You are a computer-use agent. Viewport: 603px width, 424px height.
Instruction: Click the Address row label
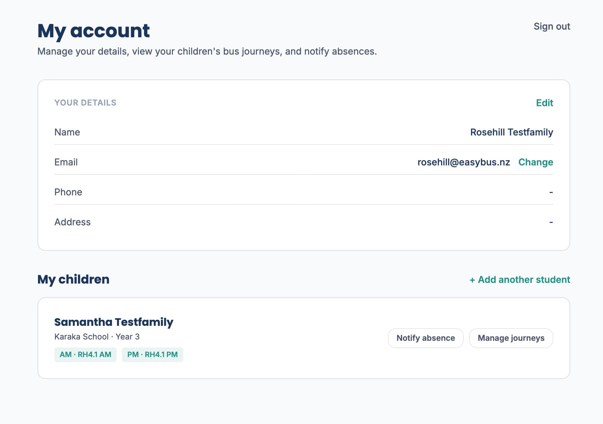coord(72,222)
